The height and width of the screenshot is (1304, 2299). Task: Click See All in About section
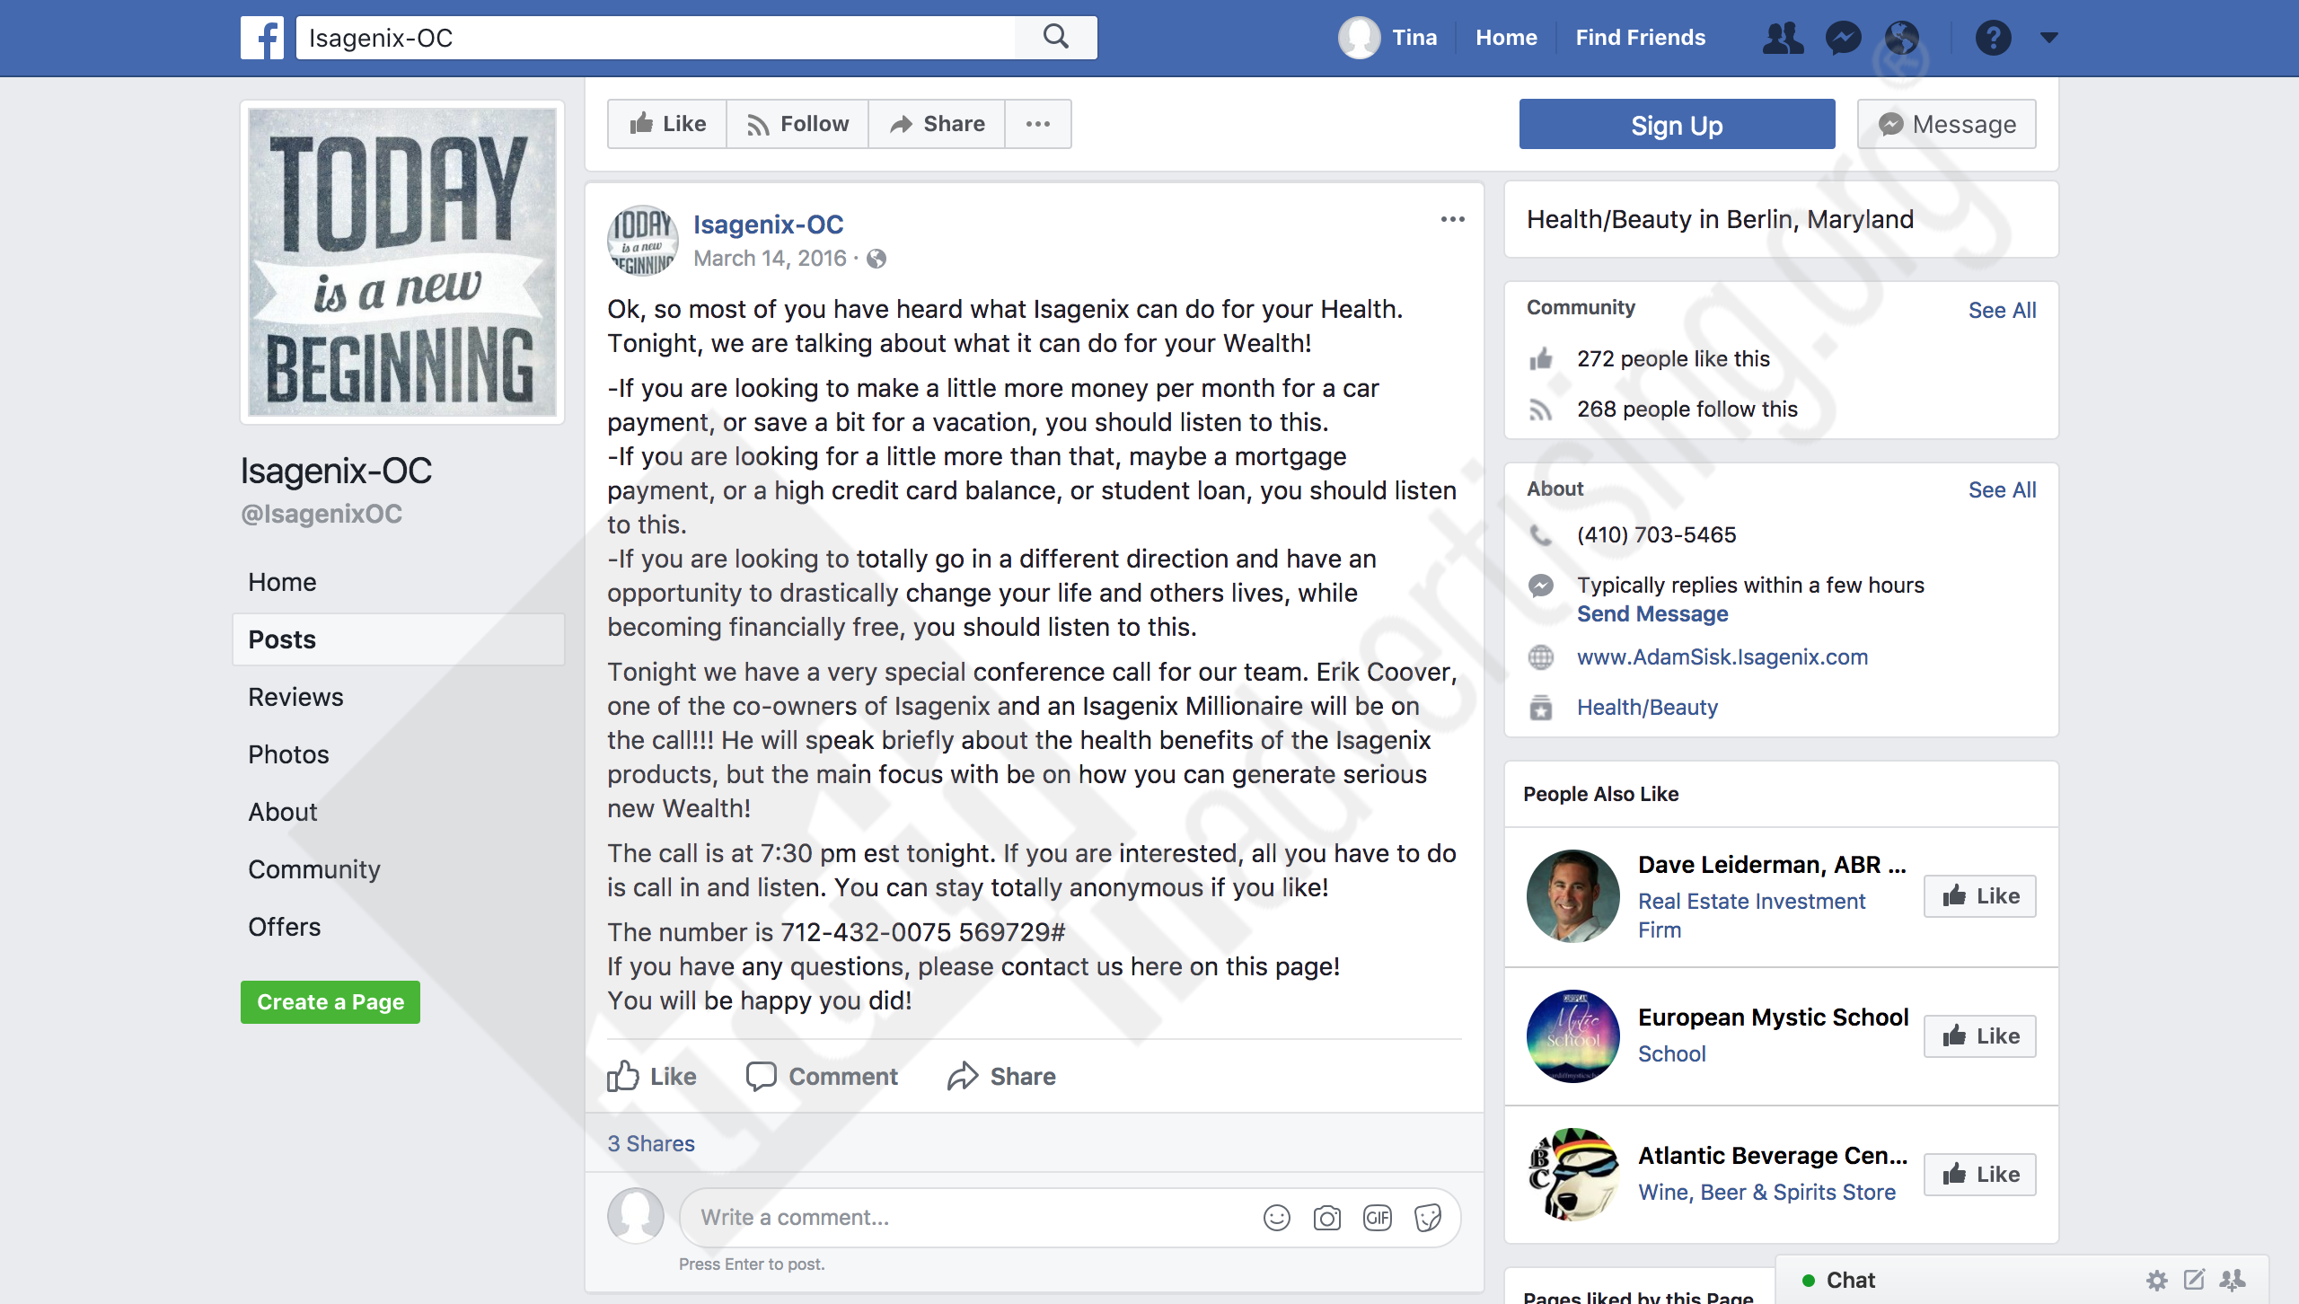pyautogui.click(x=2002, y=490)
